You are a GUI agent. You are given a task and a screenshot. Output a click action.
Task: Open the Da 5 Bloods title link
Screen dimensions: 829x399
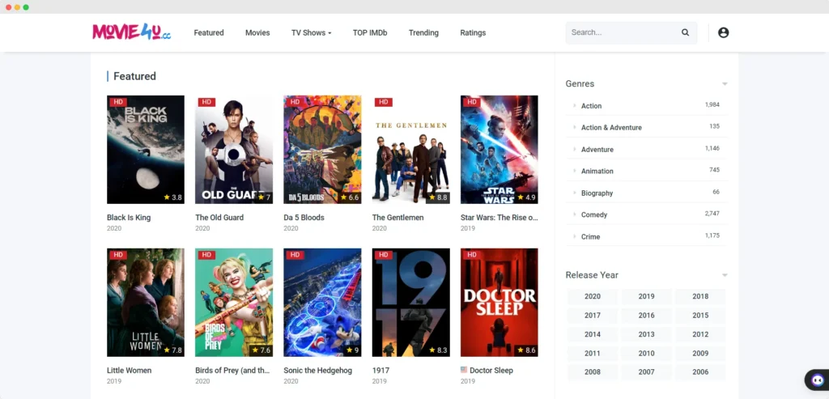click(x=304, y=217)
